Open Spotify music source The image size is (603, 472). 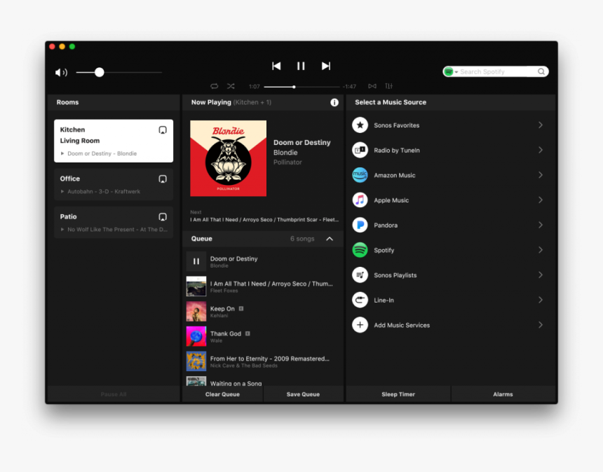(450, 250)
